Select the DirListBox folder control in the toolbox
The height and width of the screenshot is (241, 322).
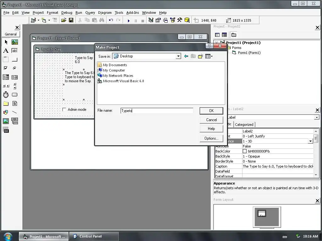click(x=6, y=104)
